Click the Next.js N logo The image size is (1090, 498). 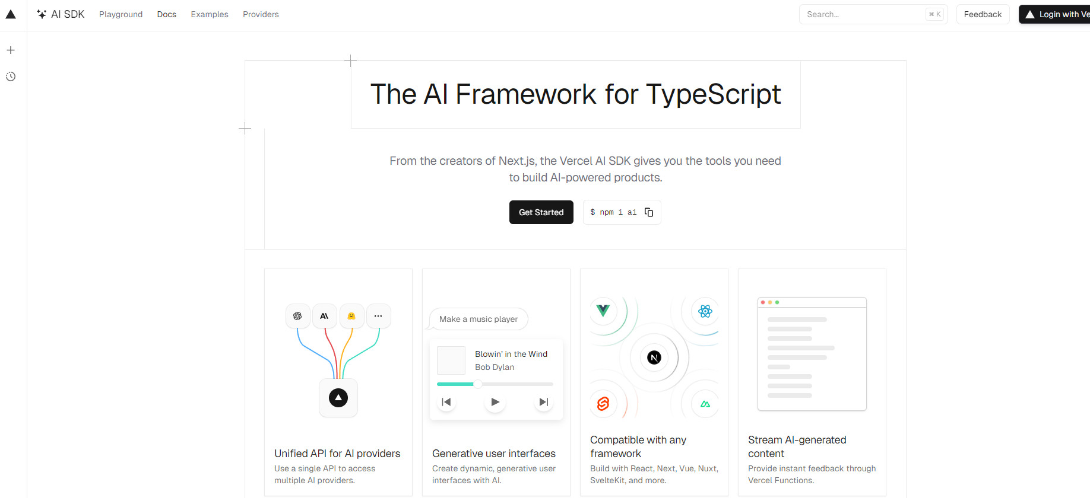pos(654,357)
